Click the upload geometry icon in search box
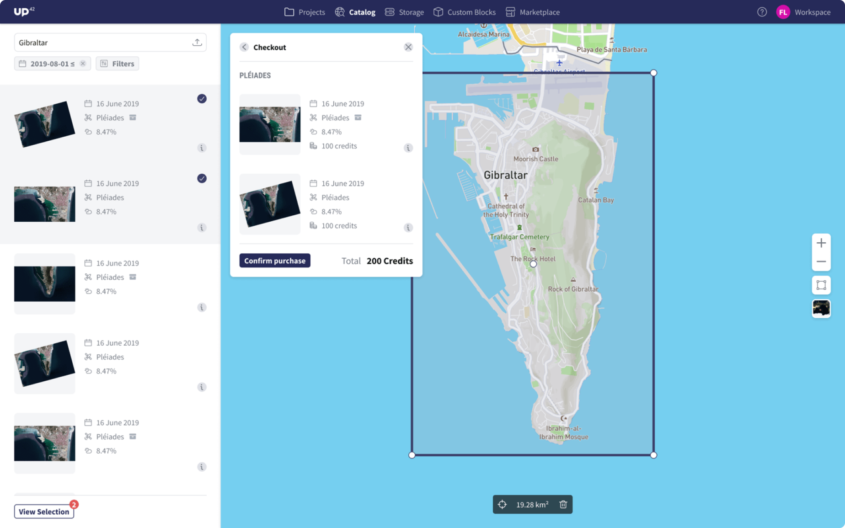The height and width of the screenshot is (528, 845). [197, 43]
